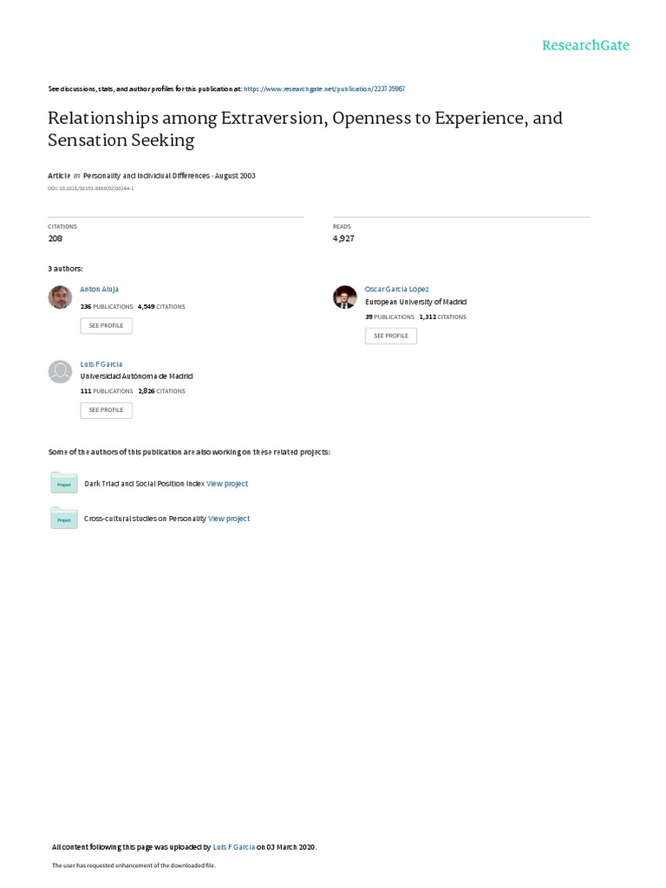Open Luis F Garcia author name link
Viewport: 666px width, 888px height.
point(101,364)
